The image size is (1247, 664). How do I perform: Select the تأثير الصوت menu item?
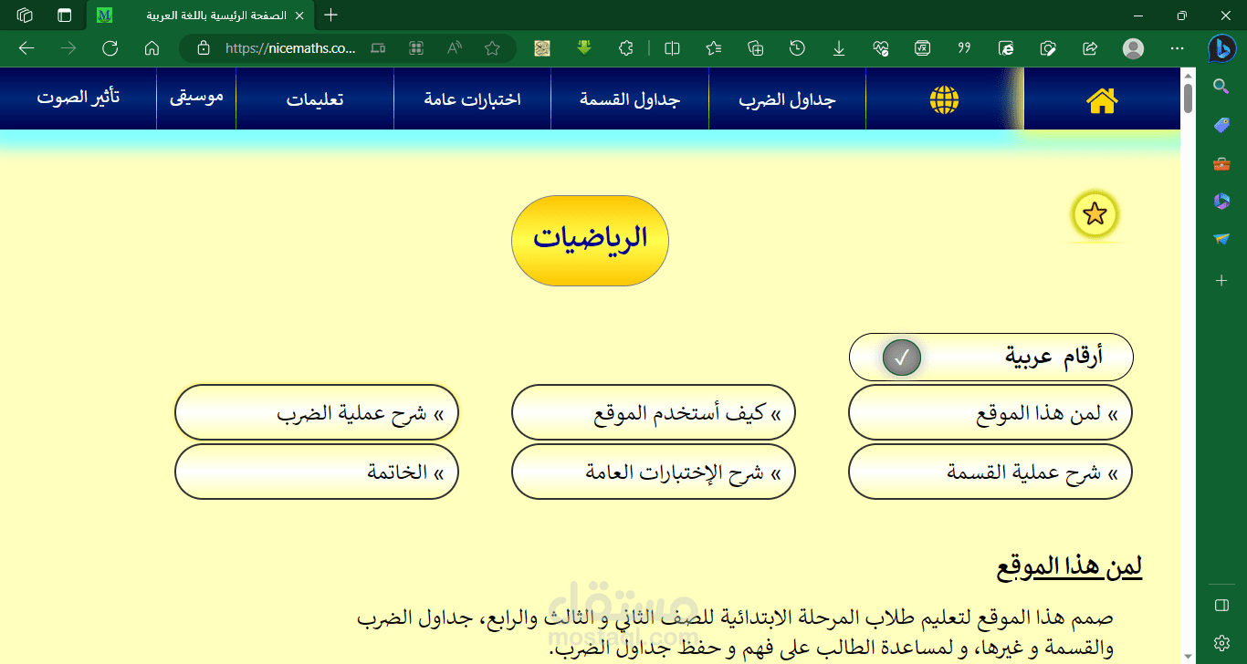79,97
